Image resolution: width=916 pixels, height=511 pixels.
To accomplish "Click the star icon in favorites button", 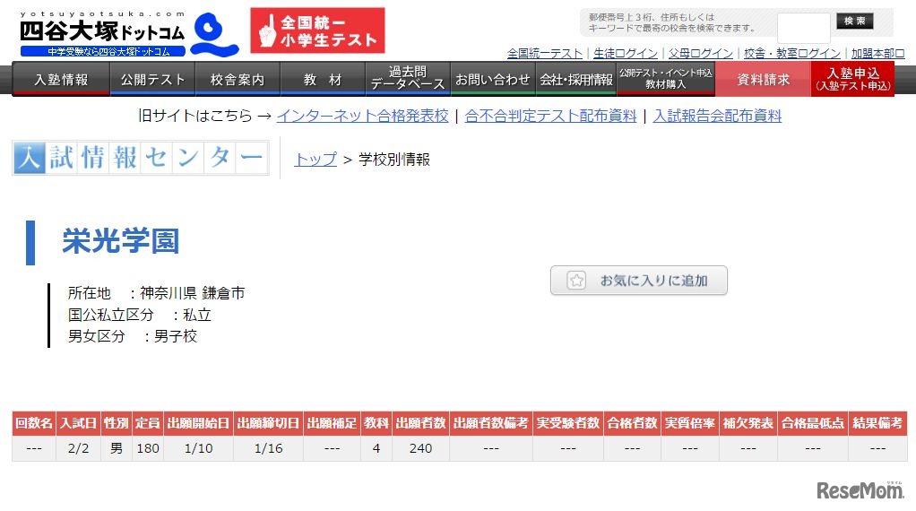I will [x=576, y=281].
